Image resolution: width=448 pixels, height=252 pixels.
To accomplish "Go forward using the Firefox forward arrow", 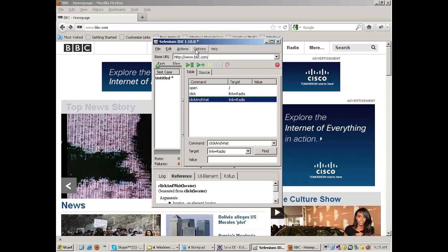I will pyautogui.click(x=71, y=27).
